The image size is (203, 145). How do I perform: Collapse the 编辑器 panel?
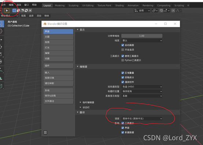coord(78,66)
